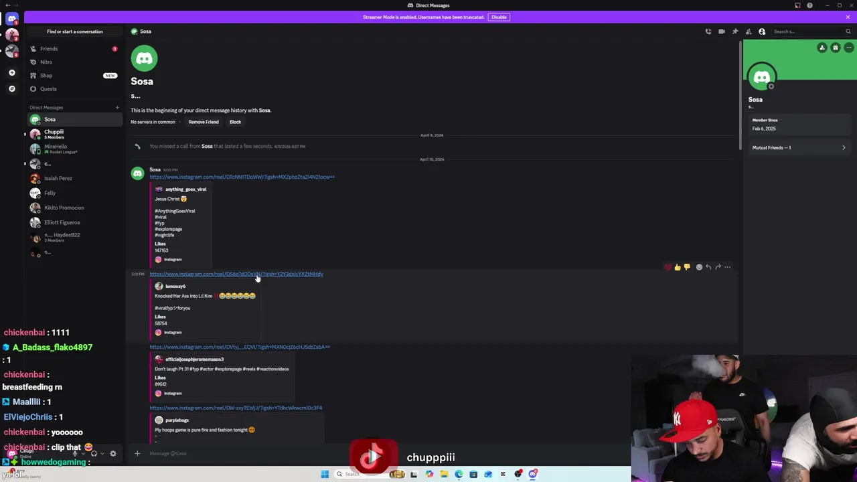The width and height of the screenshot is (857, 482).
Task: Send a gift from Sosa's profile banner
Action: point(836,48)
